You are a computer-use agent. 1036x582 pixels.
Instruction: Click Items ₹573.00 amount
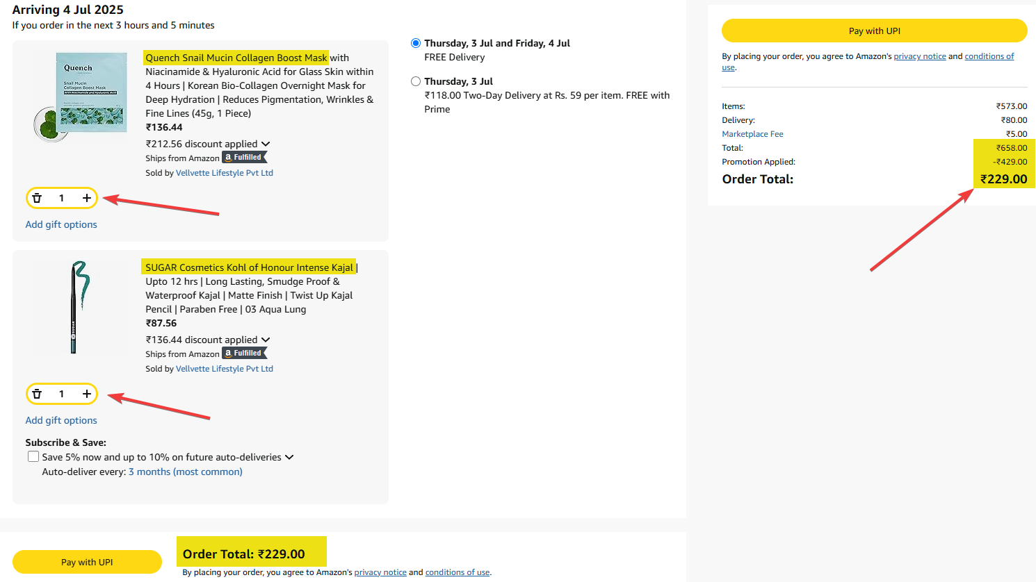[1012, 106]
